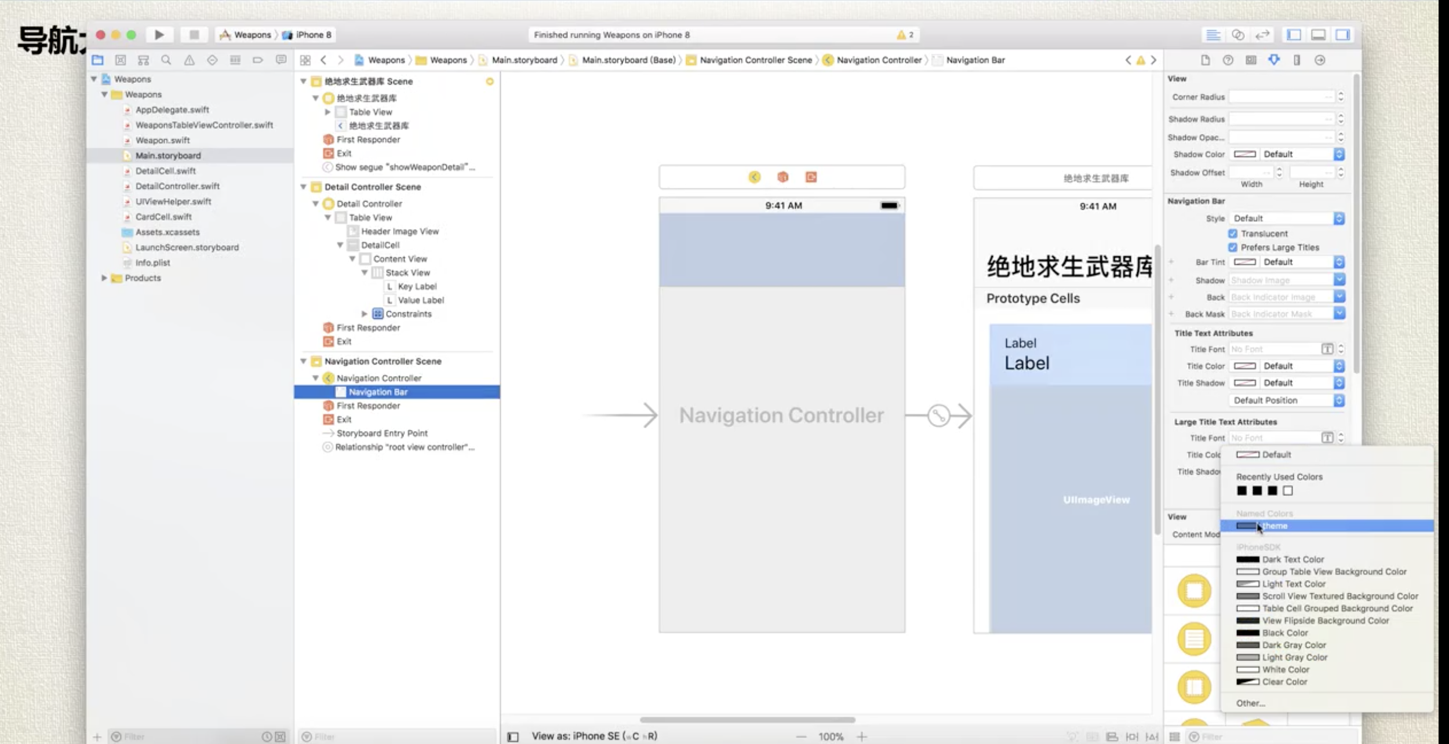Select Clear Color in color menu

click(1327, 681)
